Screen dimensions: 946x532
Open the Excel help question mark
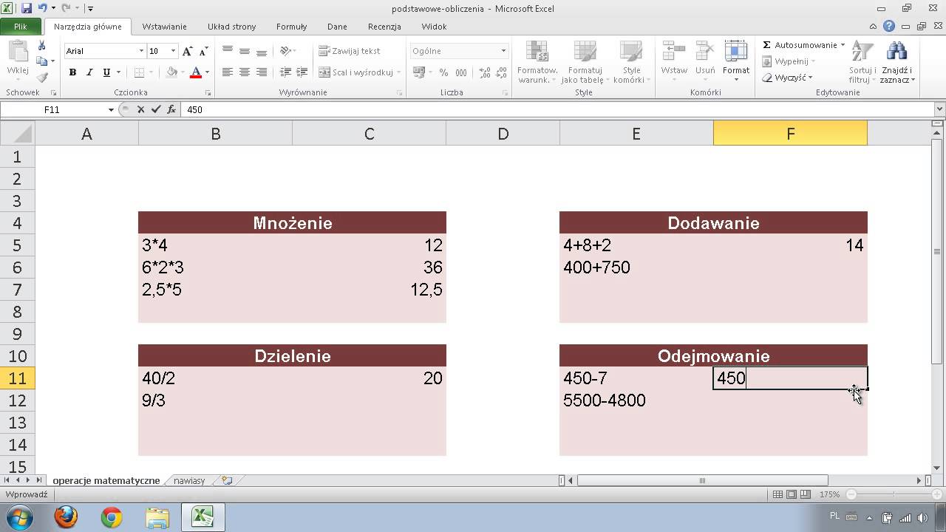889,26
